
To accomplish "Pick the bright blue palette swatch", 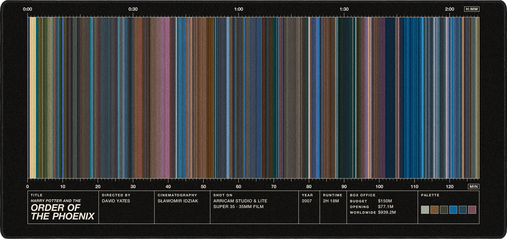I will 453,210.
